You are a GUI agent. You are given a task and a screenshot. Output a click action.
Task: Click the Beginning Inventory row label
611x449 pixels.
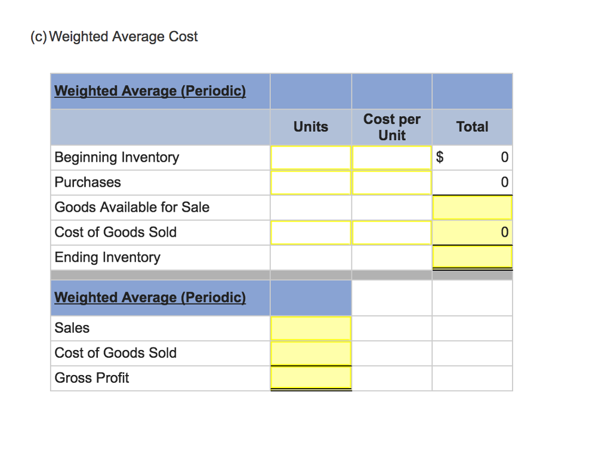coord(116,157)
